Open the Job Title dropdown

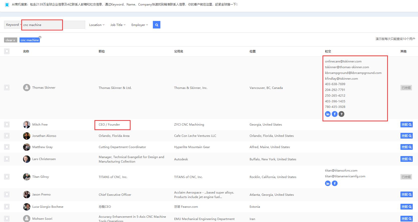118,25
